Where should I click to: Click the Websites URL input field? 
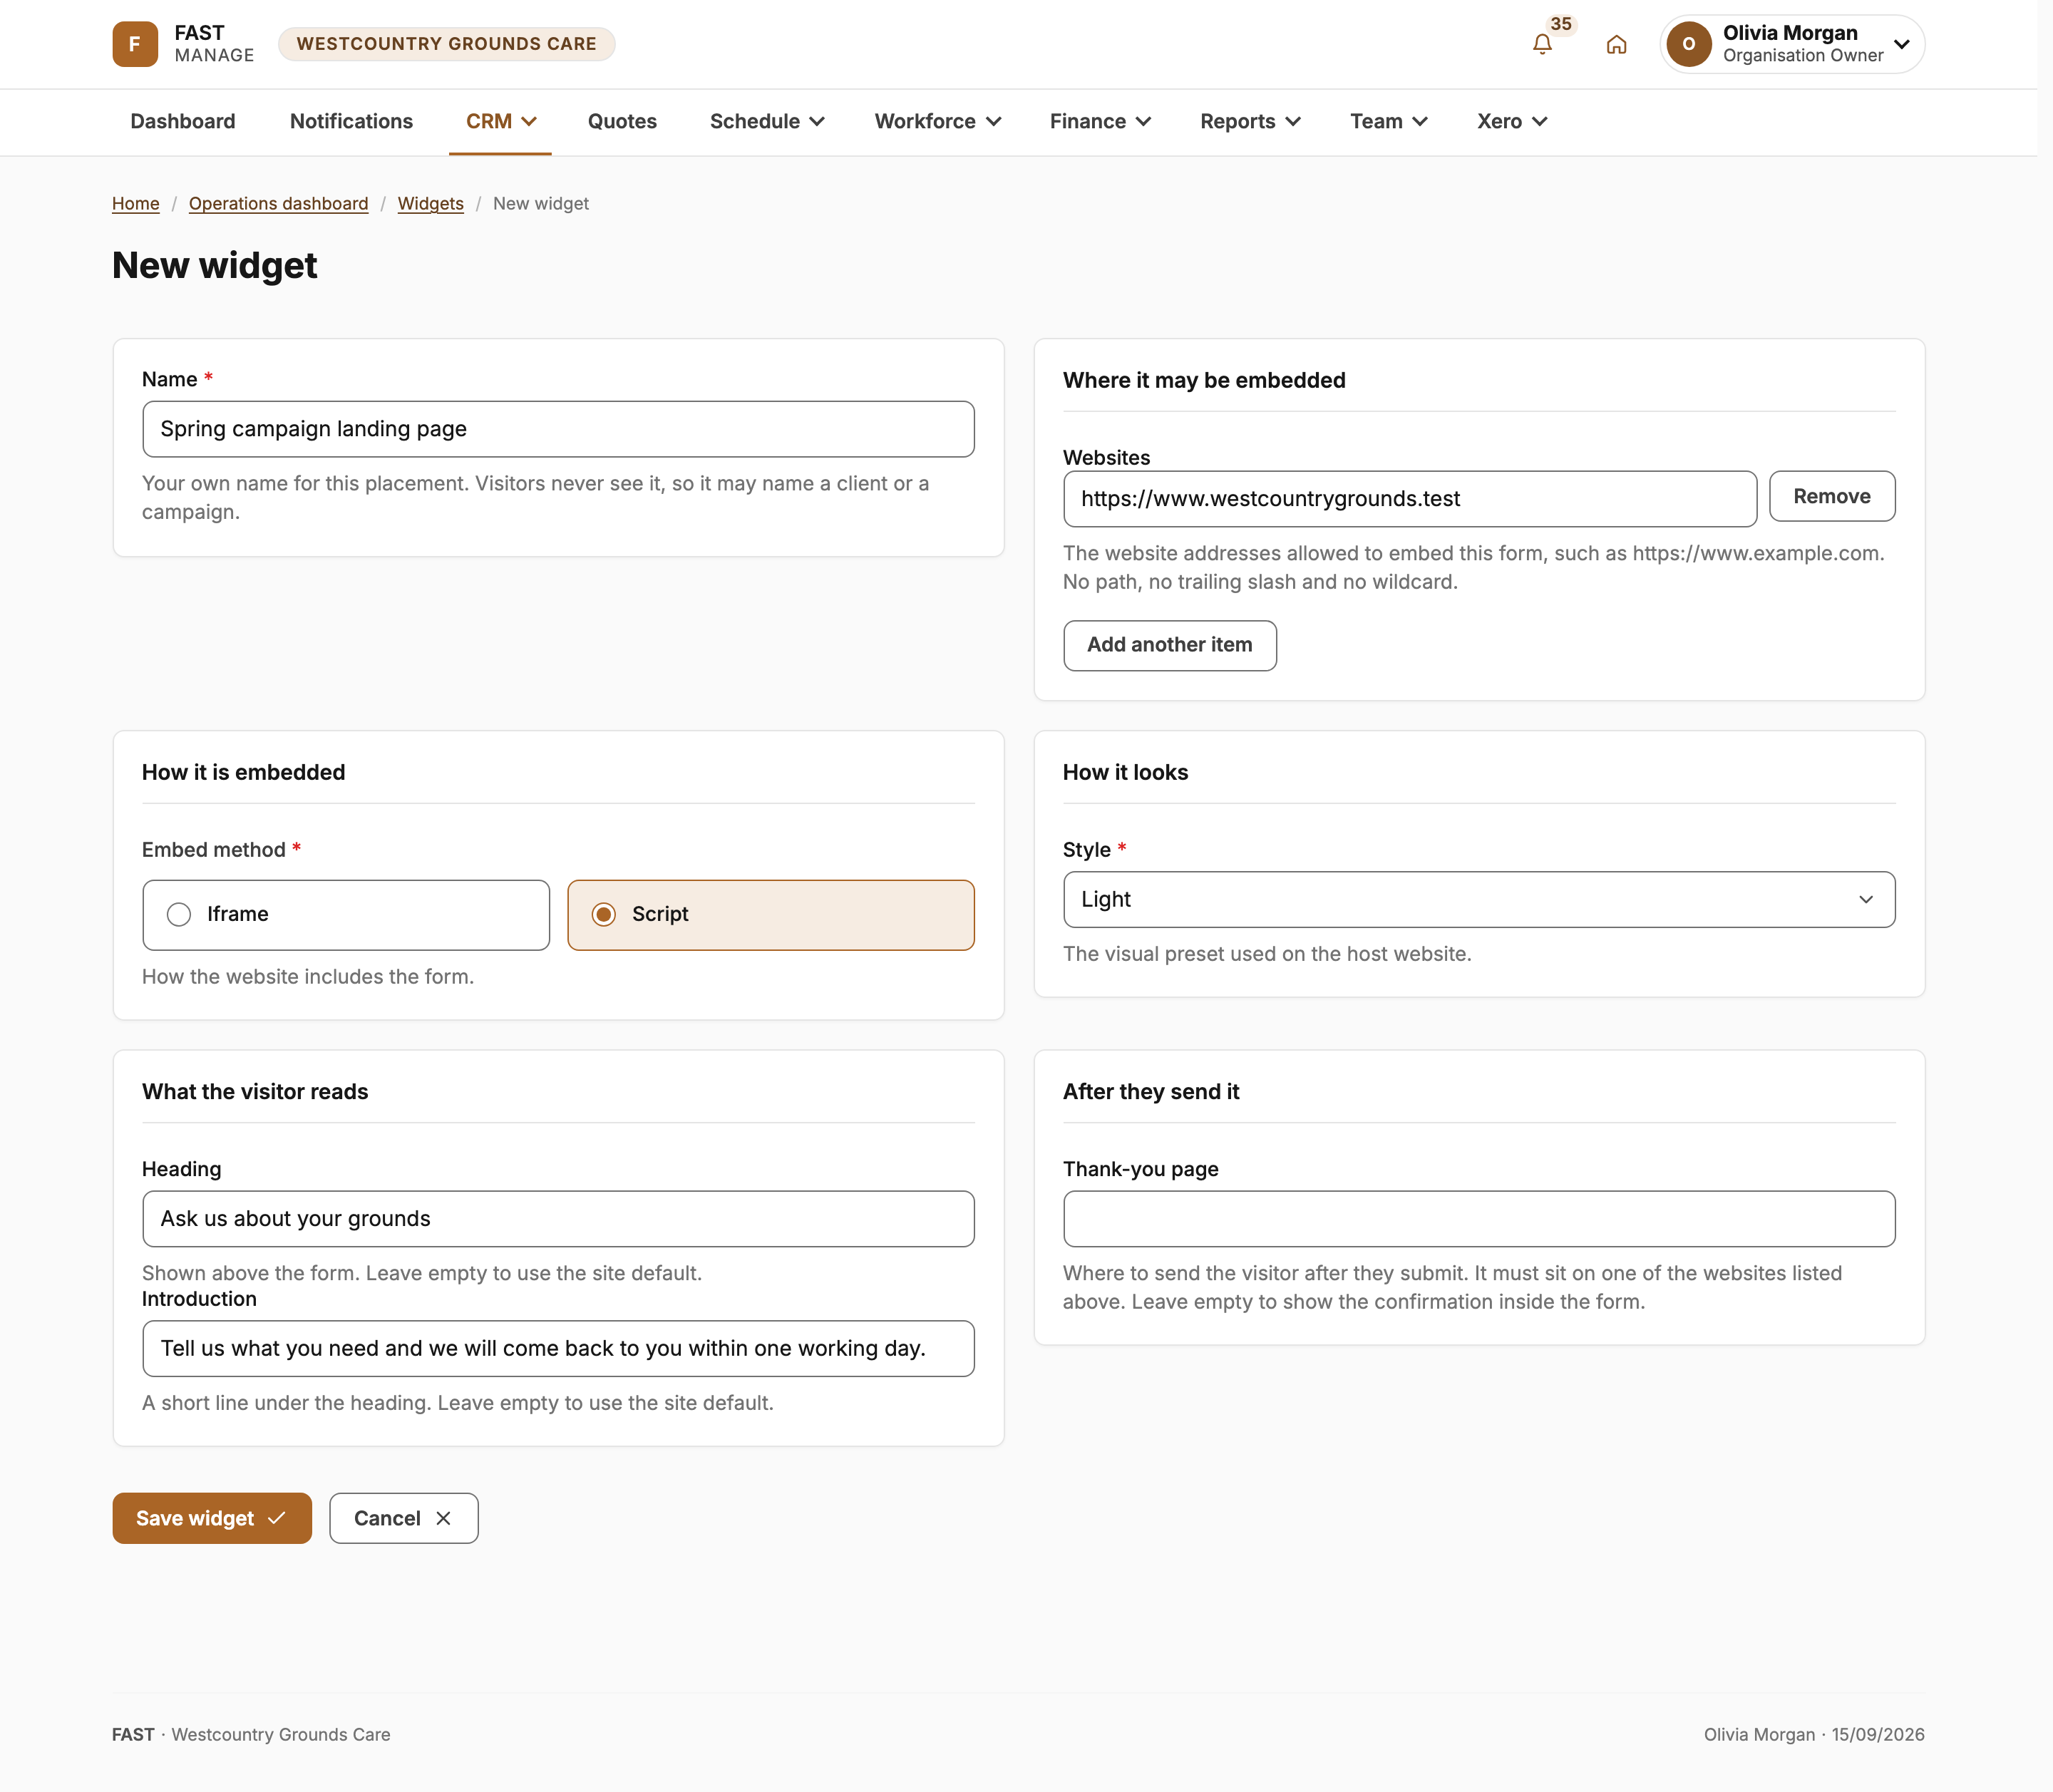point(1409,499)
